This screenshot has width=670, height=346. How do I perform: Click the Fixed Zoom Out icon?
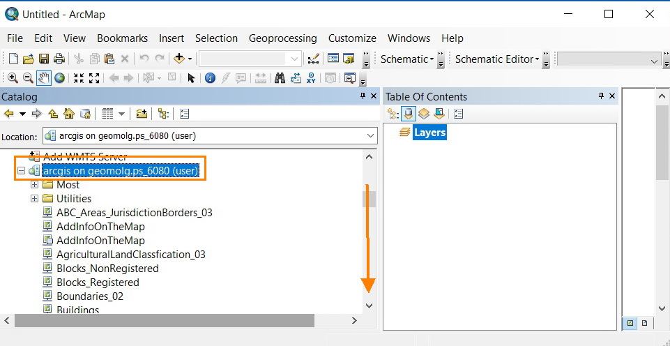(x=94, y=78)
